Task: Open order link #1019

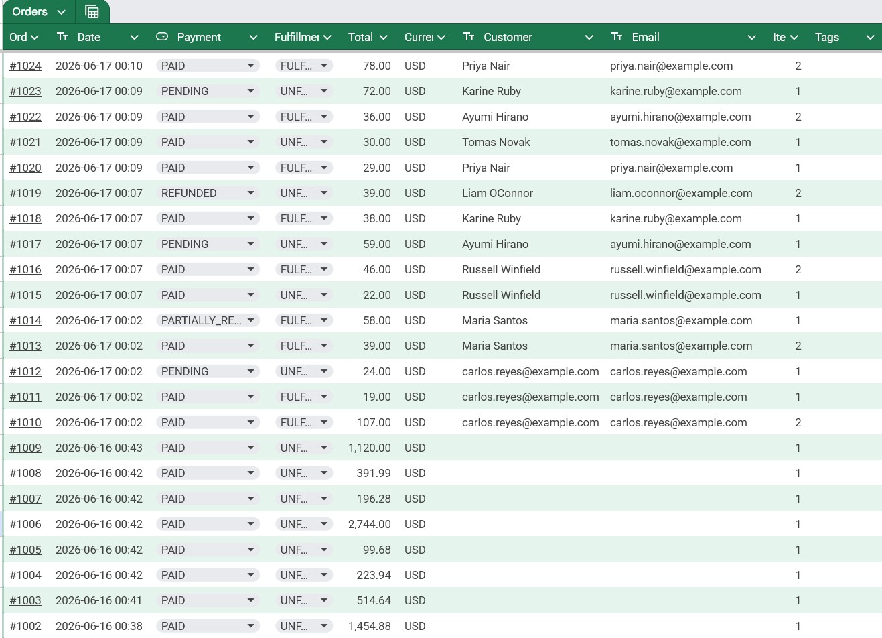Action: point(25,193)
